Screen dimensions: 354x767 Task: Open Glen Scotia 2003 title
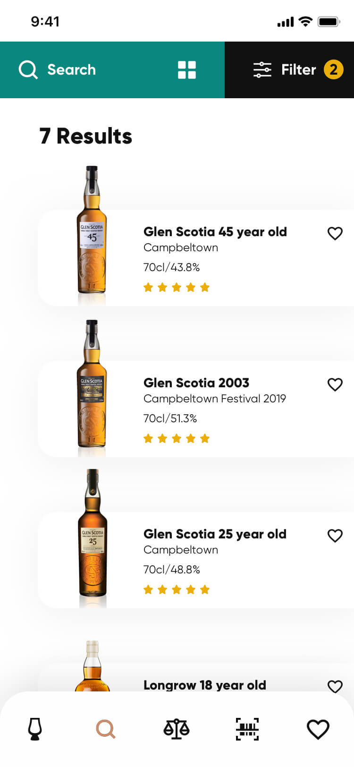pos(196,383)
